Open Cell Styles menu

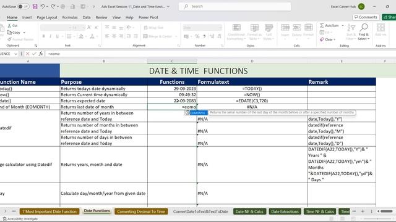(x=269, y=32)
